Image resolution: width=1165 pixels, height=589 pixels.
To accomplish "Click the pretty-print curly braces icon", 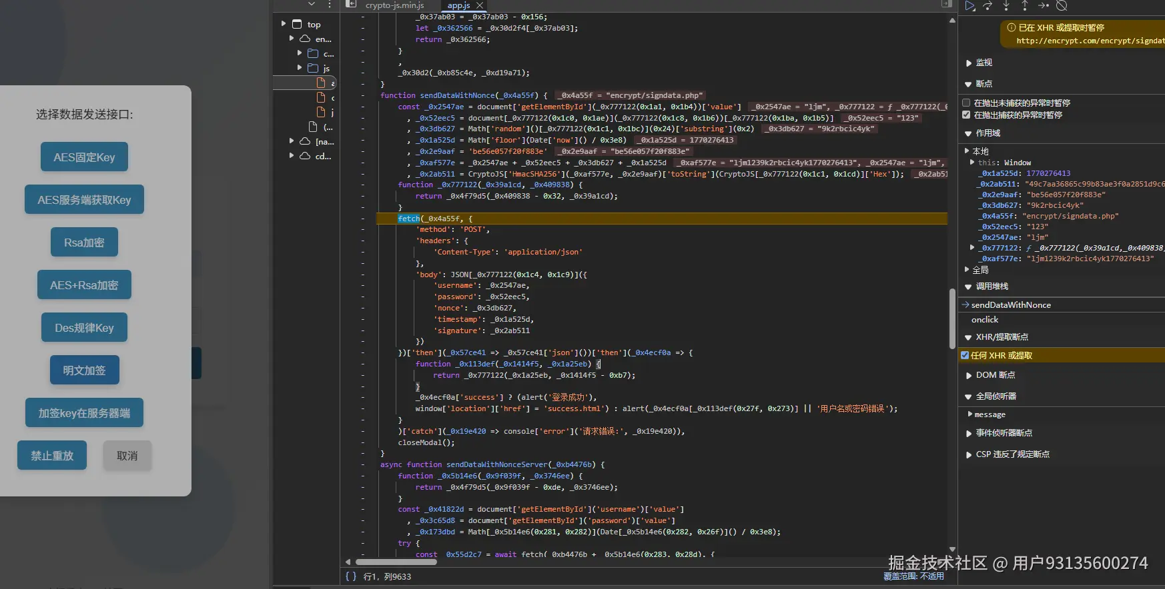I will [351, 576].
